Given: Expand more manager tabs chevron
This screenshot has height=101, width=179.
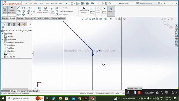Looking at the screenshot, I should (31, 24).
